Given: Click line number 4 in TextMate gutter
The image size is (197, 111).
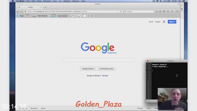Looking at the screenshot, I should [149, 71].
